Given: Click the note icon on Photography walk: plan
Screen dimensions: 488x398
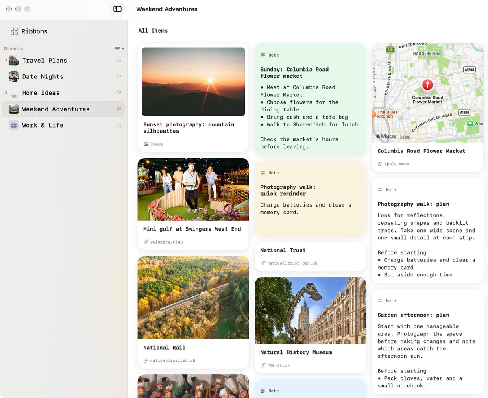Looking at the screenshot, I should (380, 190).
